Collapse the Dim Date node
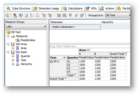This screenshot has height=95, width=139. click(x=8, y=52)
